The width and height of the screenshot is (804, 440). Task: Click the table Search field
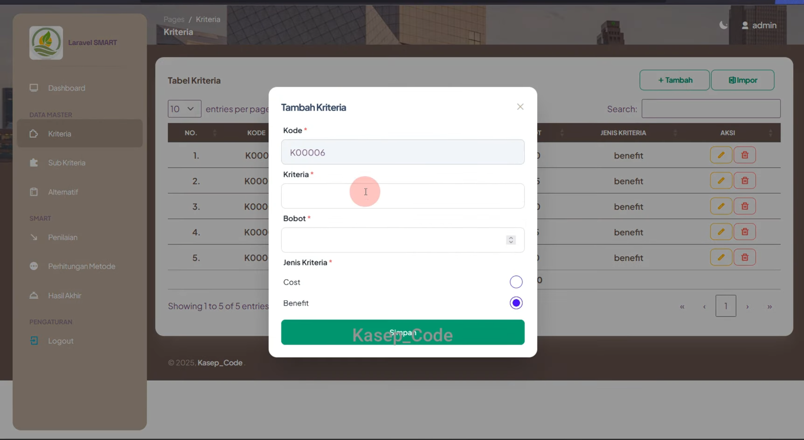[711, 109]
